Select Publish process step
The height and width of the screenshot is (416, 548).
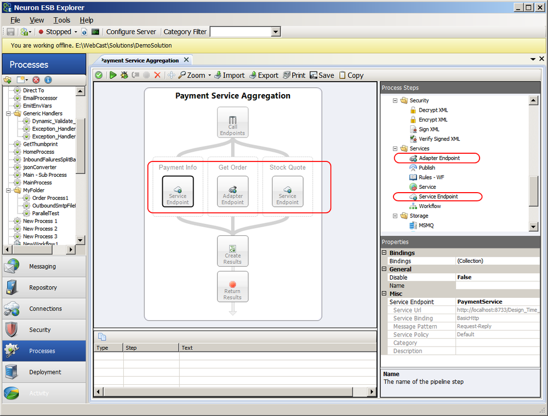click(x=427, y=167)
